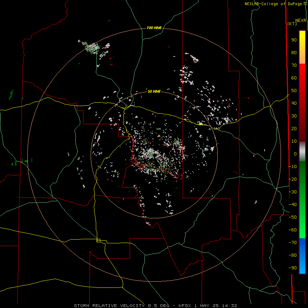Click the "100 NMI" range ring label
This screenshot has height=308, width=308.
click(x=154, y=28)
